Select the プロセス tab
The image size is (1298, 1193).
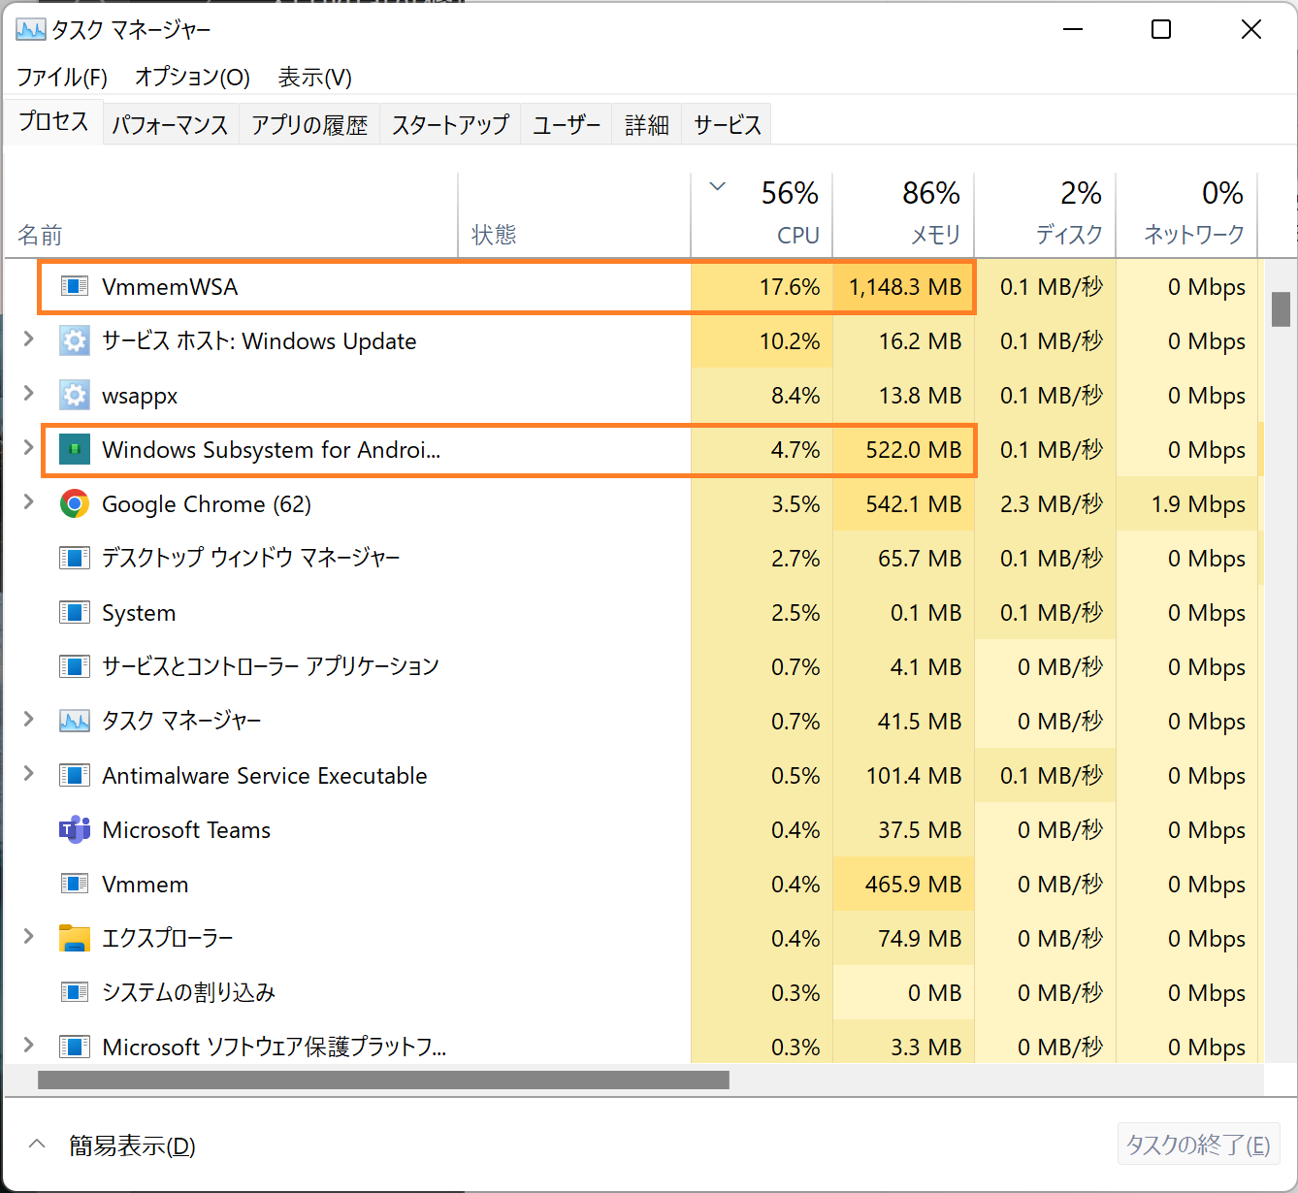[53, 122]
